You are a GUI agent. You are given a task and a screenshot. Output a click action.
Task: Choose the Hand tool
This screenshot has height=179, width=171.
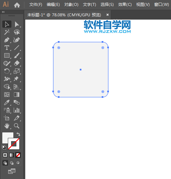pyautogui.click(x=7, y=126)
